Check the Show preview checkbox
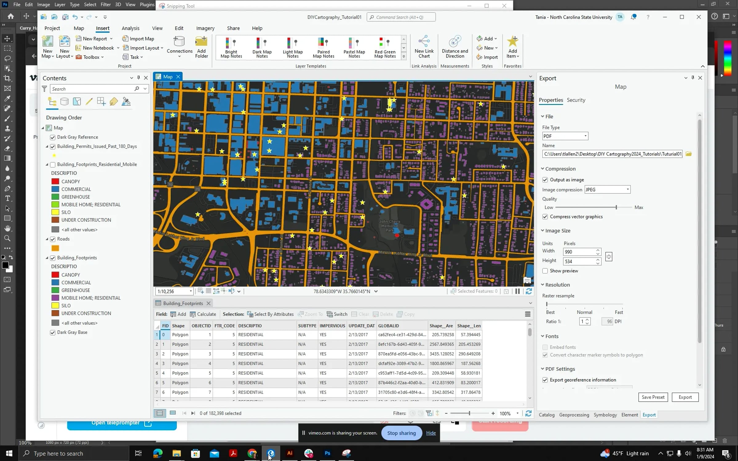The width and height of the screenshot is (738, 461). [x=545, y=271]
